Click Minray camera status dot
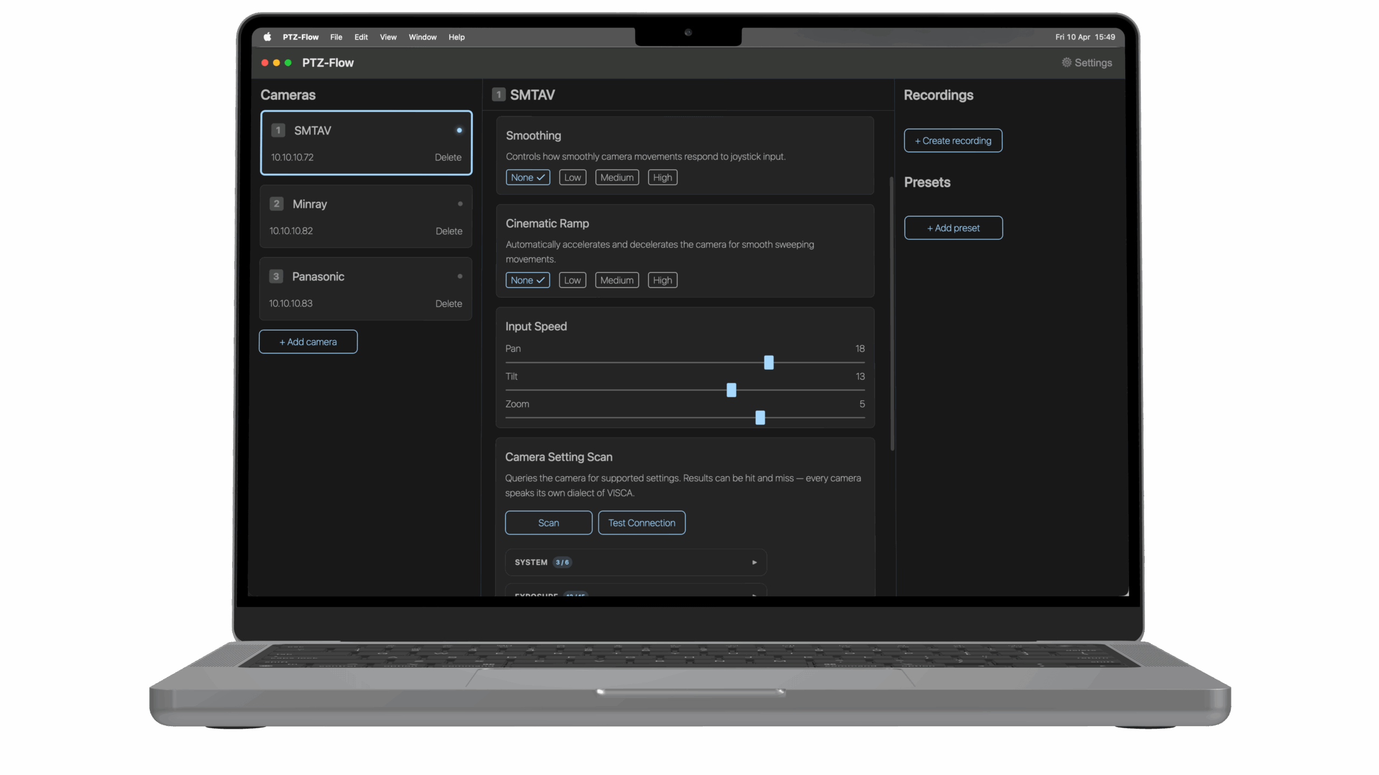 point(460,204)
